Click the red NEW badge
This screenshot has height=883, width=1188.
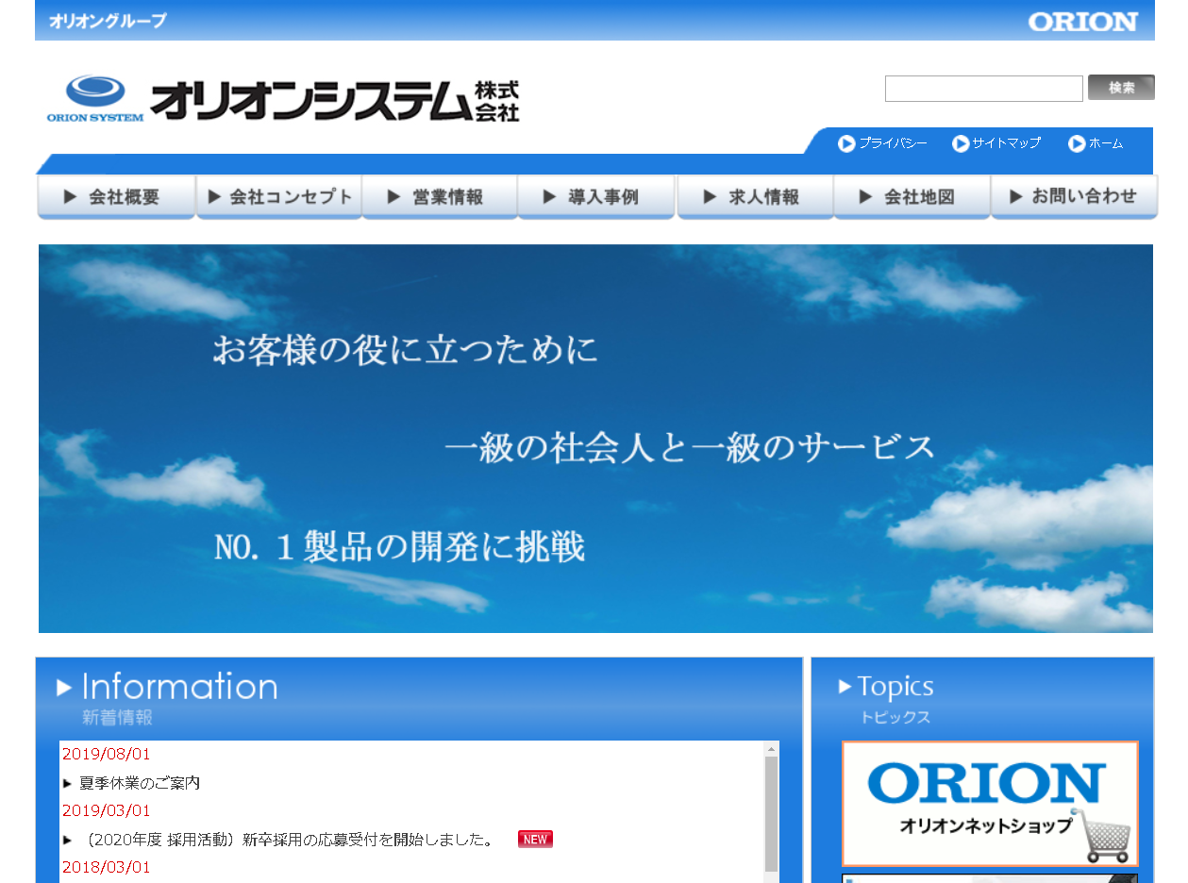(x=535, y=839)
